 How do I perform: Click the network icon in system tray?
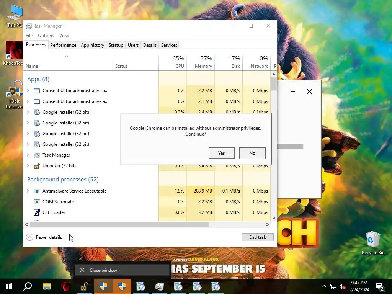tap(333, 286)
